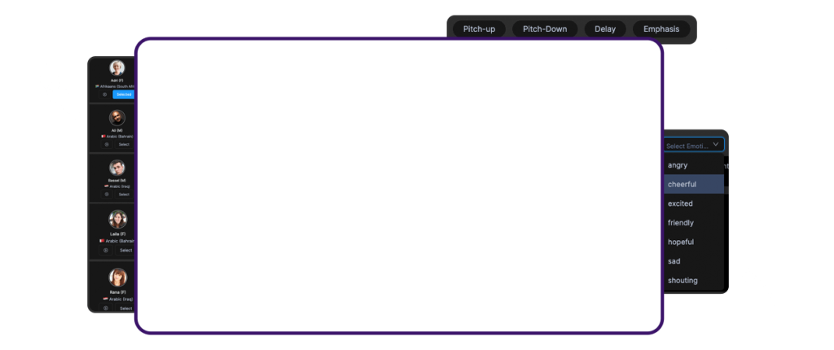Click the preview icon under Rana's voice

(106, 308)
